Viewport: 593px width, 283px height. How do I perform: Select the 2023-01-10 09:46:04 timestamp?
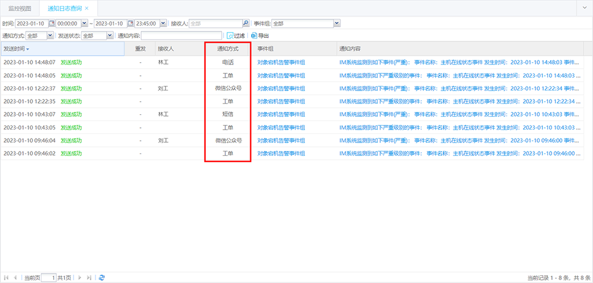click(x=30, y=140)
